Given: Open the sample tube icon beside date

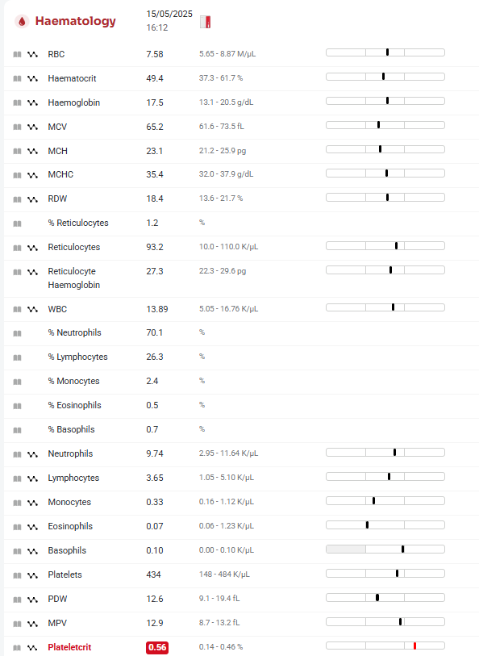Looking at the screenshot, I should 205,22.
